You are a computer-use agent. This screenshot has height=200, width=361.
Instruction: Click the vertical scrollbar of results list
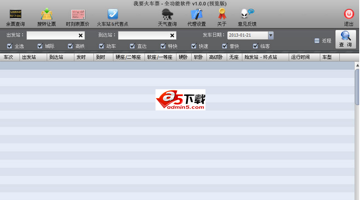(357, 87)
